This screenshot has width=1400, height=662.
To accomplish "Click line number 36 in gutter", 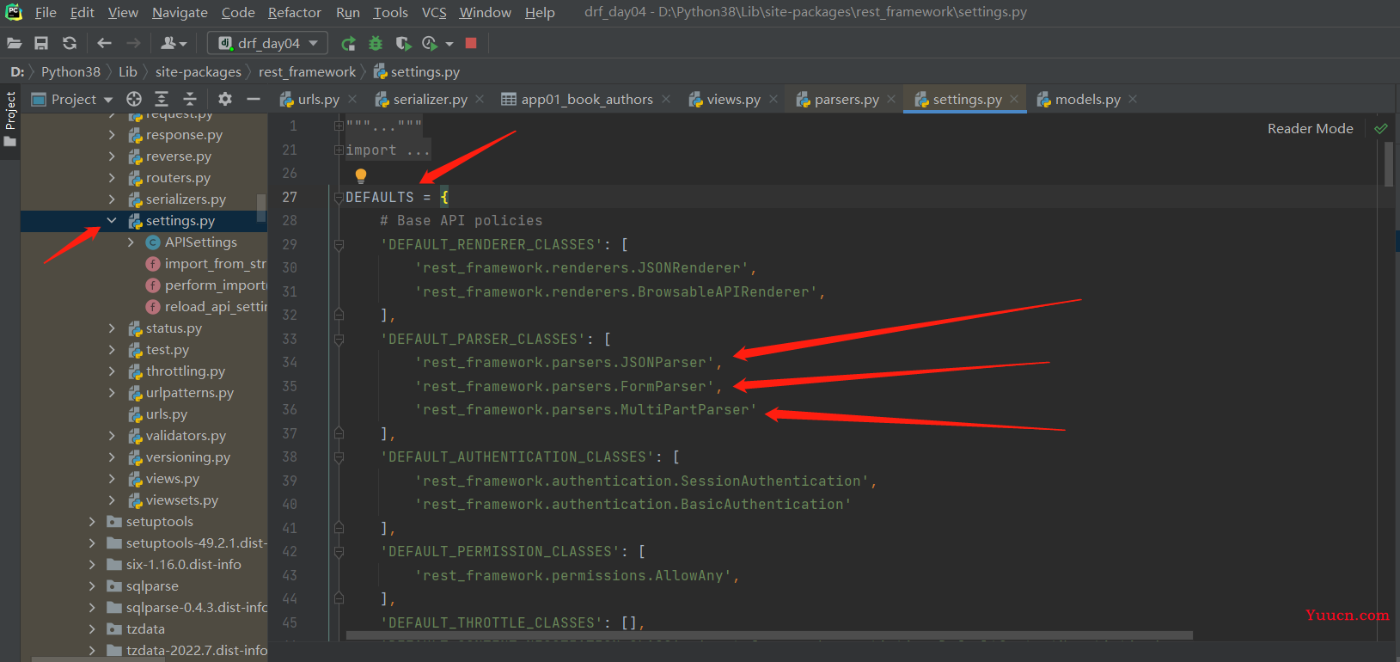I will 290,410.
